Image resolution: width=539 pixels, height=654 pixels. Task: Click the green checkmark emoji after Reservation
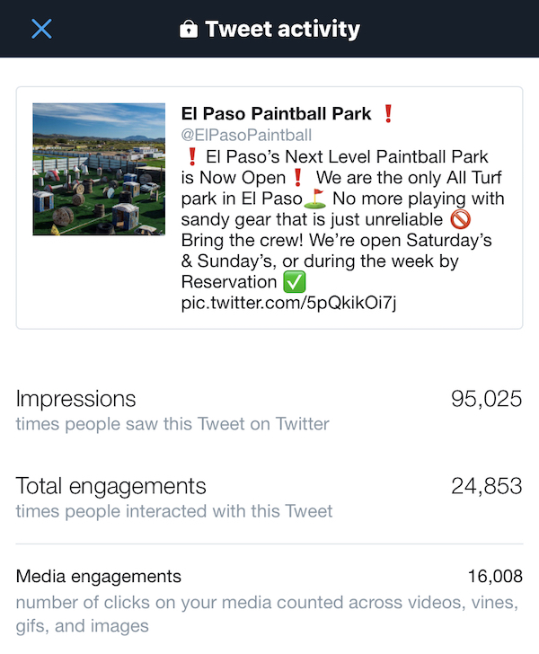coord(295,282)
